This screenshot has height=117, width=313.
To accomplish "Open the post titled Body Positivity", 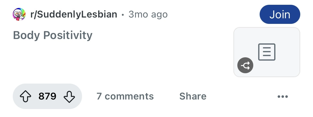I will click(53, 35).
